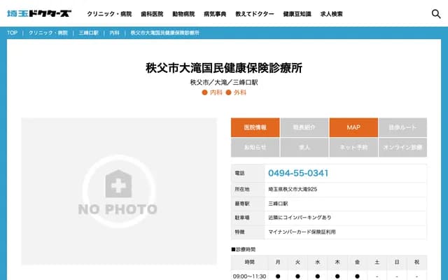448x280 pixels.
Task: Go to TOP in the breadcrumb
Action: click(13, 33)
